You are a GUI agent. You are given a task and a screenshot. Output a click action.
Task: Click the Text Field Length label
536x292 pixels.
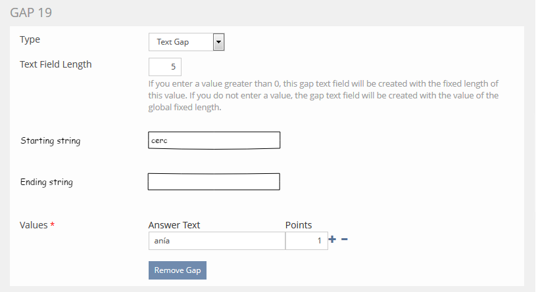point(57,64)
